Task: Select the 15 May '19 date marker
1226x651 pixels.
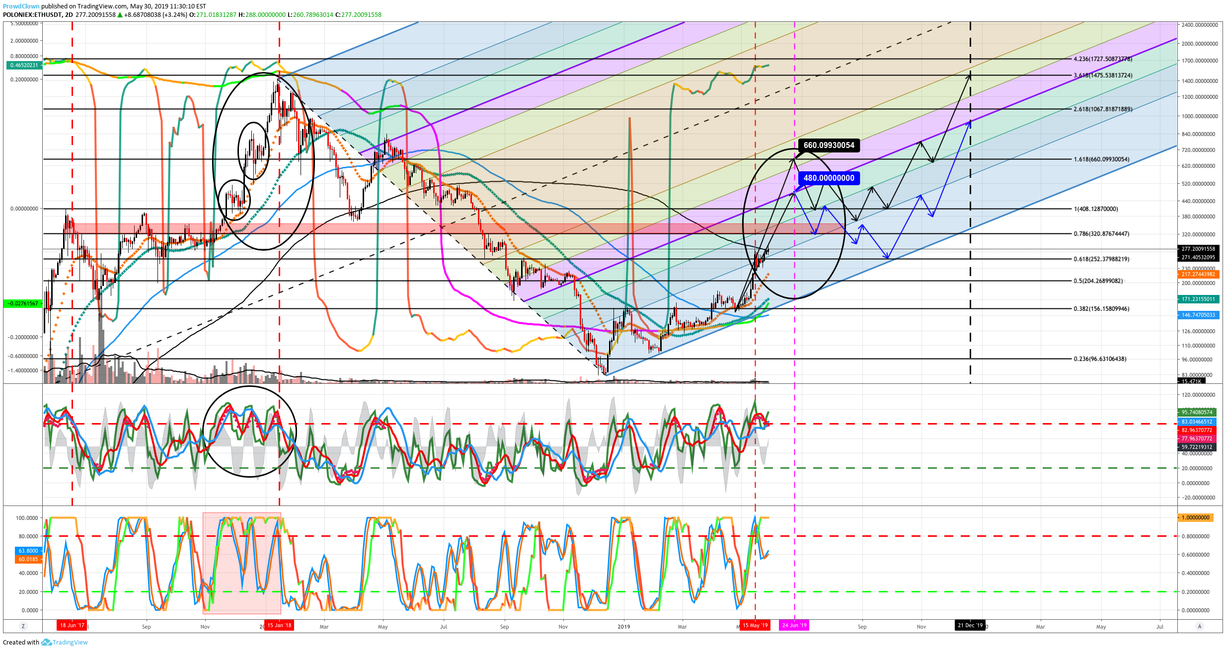Action: pyautogui.click(x=755, y=625)
